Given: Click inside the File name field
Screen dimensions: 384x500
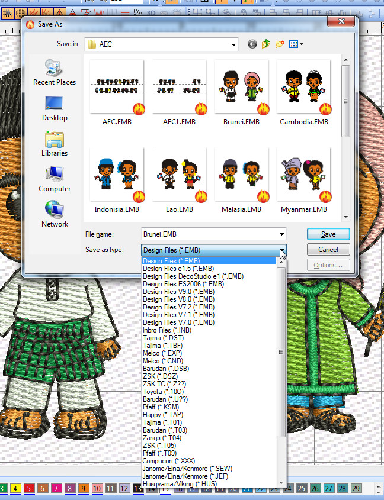Looking at the screenshot, I should tap(210, 234).
